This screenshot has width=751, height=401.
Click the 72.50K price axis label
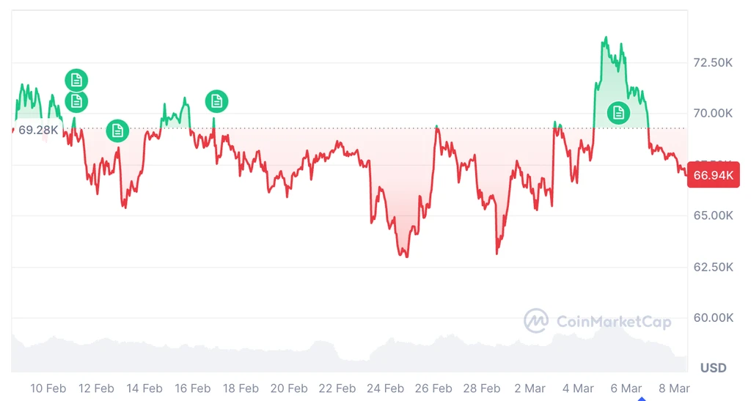point(713,63)
